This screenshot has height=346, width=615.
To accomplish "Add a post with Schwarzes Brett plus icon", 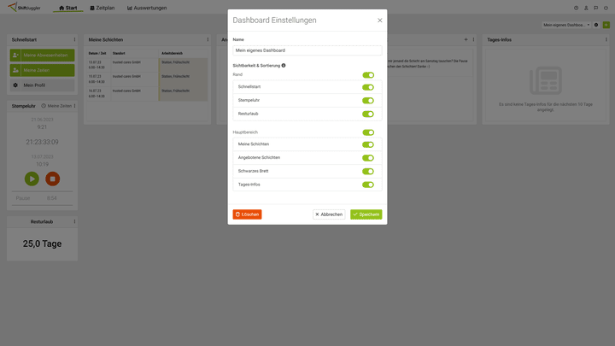I will coord(466,39).
